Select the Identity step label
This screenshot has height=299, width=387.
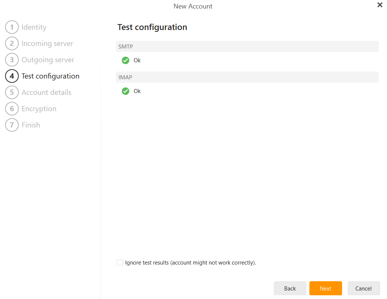34,27
